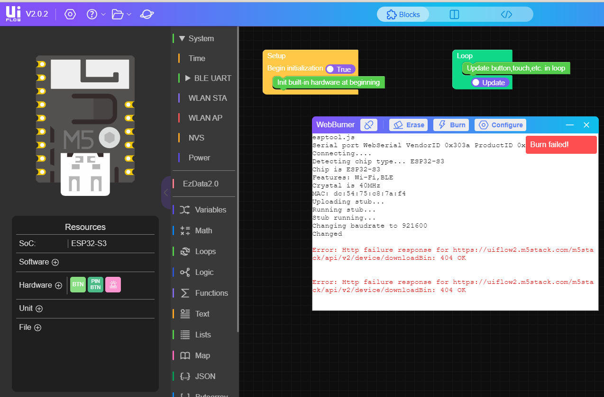Screen dimensions: 604x397
Task: Expand the BLE UART category
Action: tap(187, 78)
